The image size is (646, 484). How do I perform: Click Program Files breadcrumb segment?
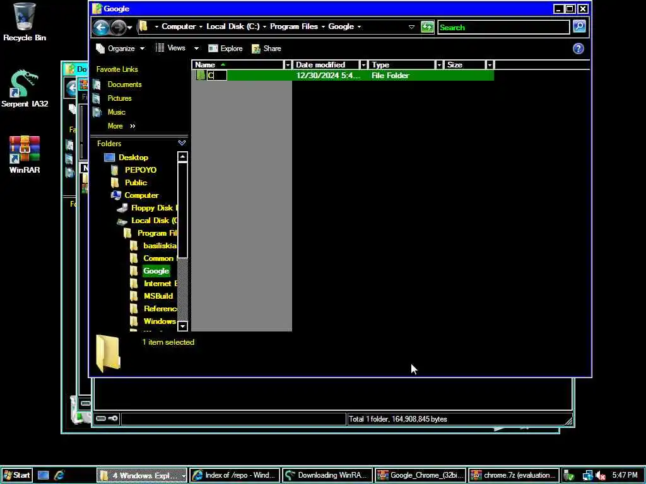[x=294, y=26]
